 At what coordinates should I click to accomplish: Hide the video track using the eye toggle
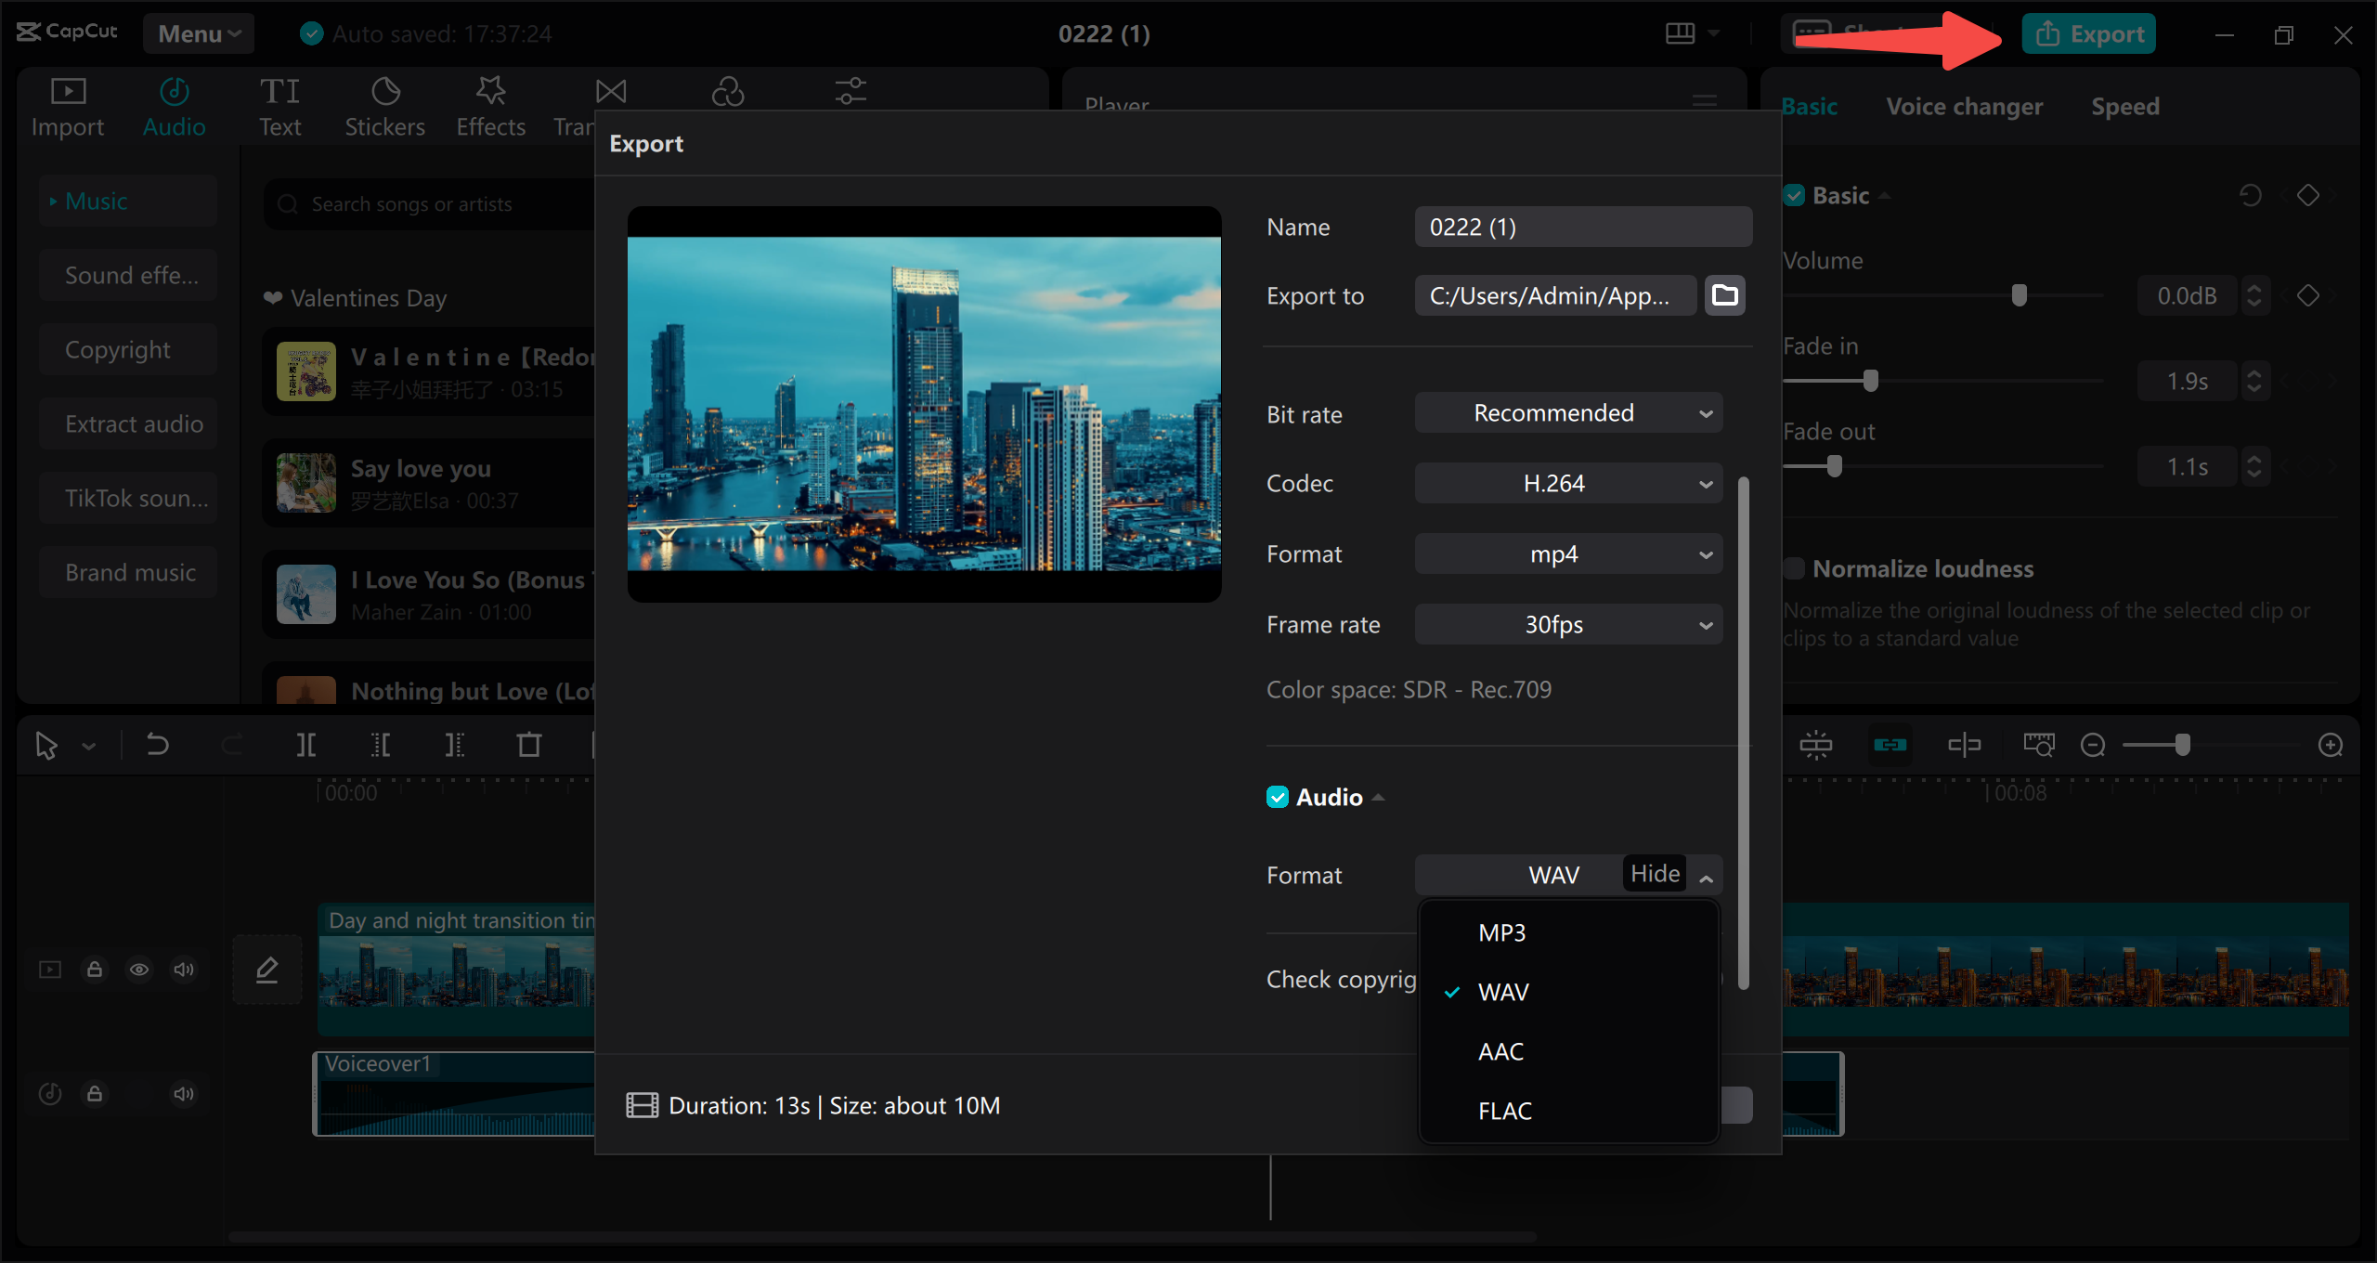click(x=140, y=969)
